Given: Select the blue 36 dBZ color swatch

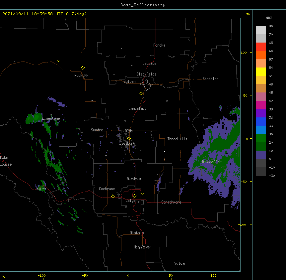Looking at the screenshot, I should coord(261,121).
